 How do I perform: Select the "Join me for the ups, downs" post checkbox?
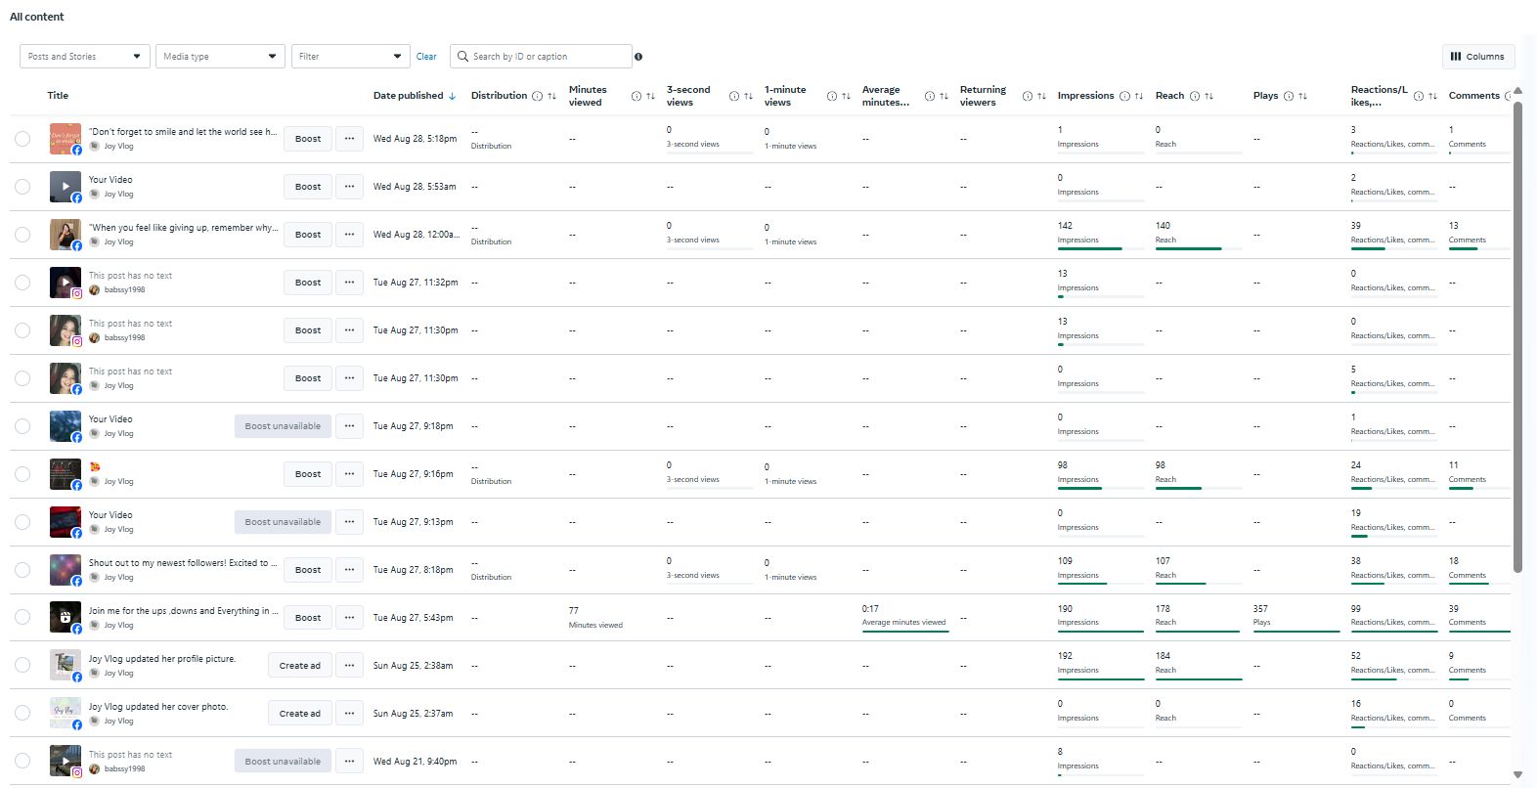(22, 618)
